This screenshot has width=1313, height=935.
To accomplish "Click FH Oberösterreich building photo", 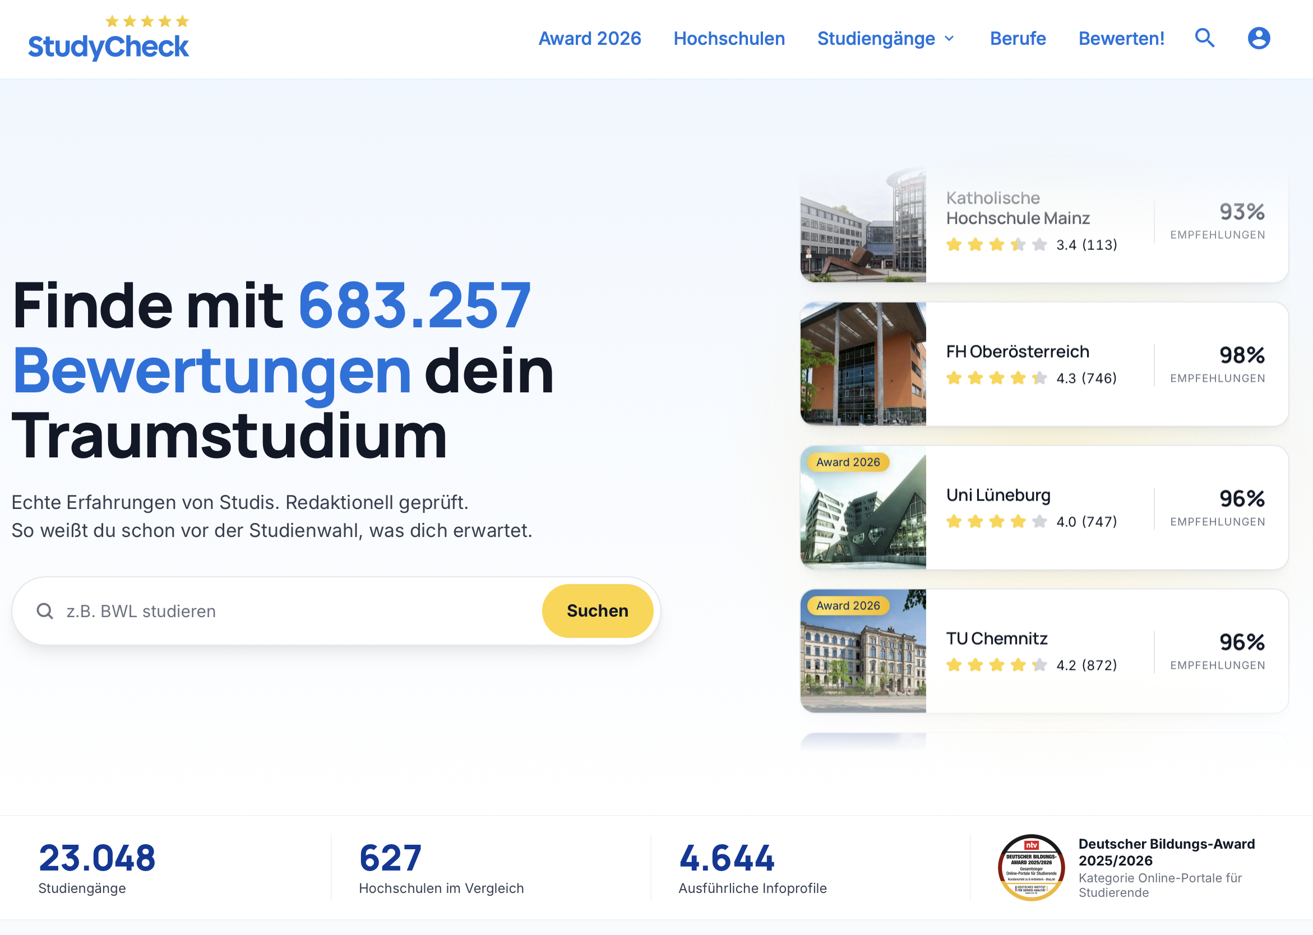I will coord(863,364).
